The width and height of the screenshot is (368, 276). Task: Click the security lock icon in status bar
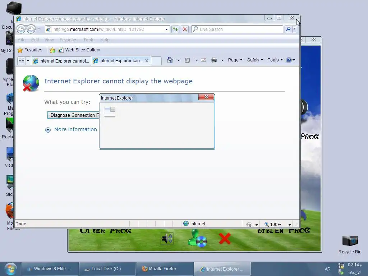coord(249,225)
